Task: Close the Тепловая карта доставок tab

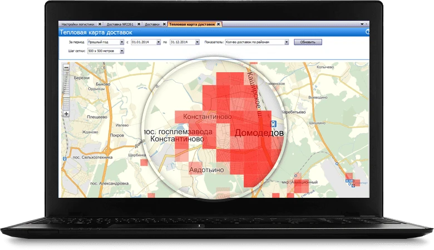Action: 219,24
